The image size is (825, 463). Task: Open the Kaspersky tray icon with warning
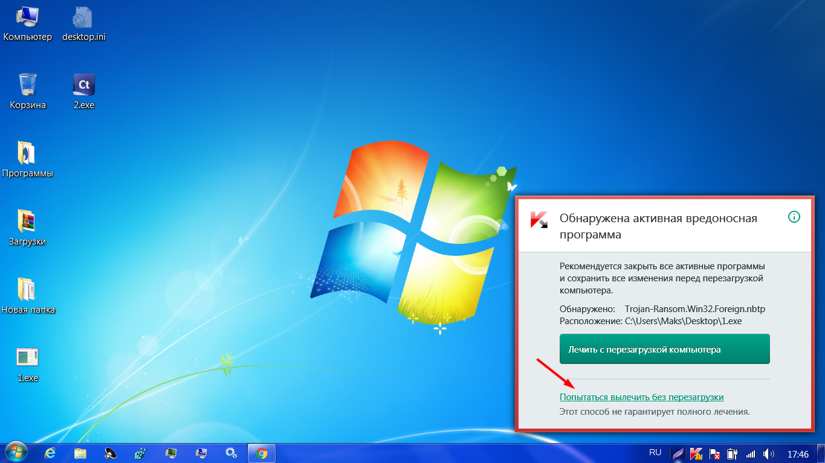point(696,453)
